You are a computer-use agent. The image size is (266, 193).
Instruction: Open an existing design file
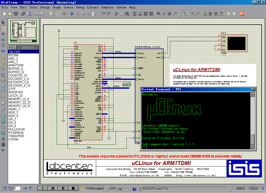[10, 14]
